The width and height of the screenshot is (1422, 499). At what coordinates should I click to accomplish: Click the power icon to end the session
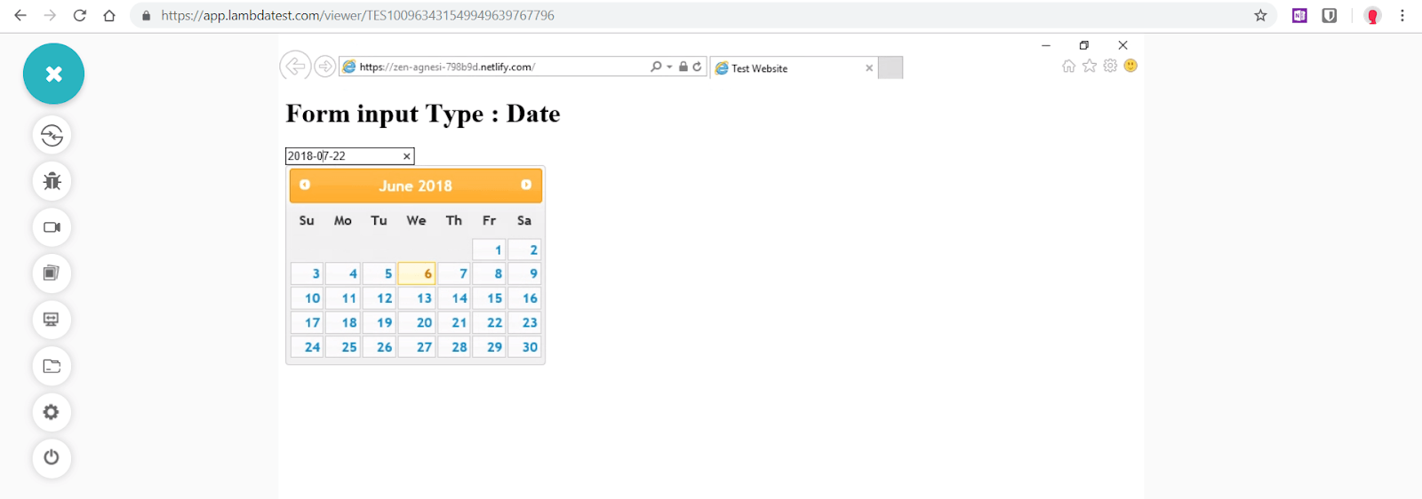click(52, 457)
